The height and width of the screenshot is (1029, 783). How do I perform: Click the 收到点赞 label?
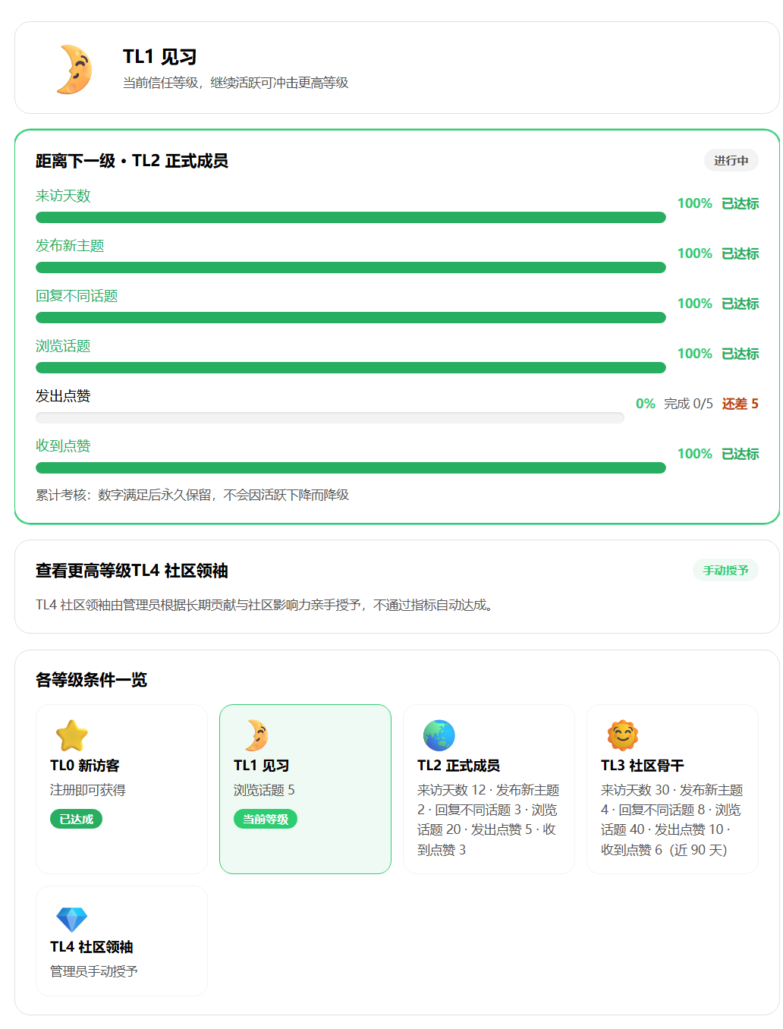click(63, 446)
